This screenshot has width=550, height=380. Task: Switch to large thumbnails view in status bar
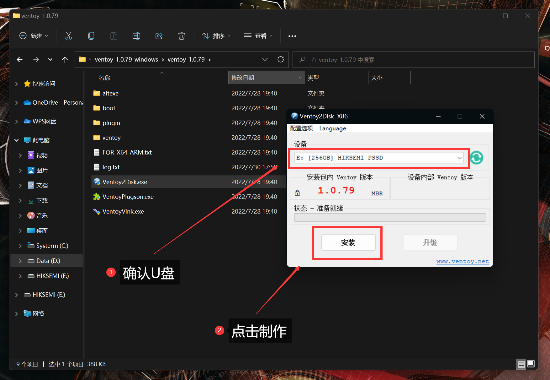point(531,364)
